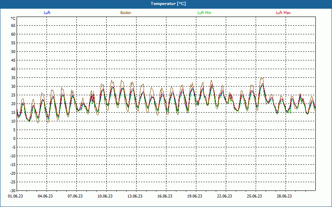Click the -25 y-axis value
The image size is (332, 207).
[13, 182]
